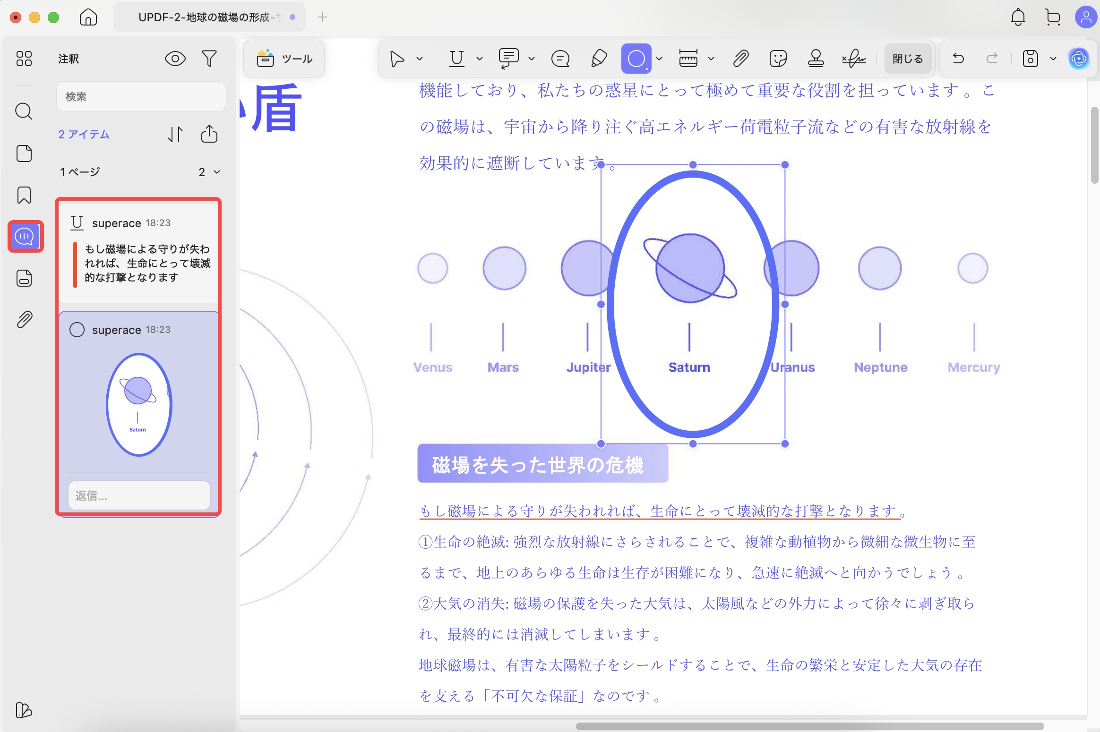Open the ツール menu button
Viewport: 1100px width, 732px height.
(284, 59)
